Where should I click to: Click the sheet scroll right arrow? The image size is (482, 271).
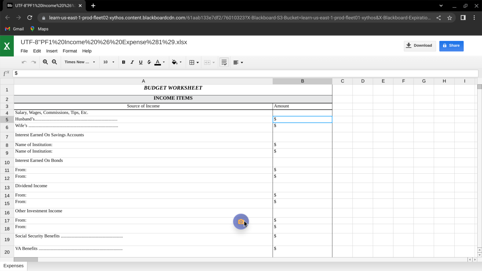tap(475, 260)
